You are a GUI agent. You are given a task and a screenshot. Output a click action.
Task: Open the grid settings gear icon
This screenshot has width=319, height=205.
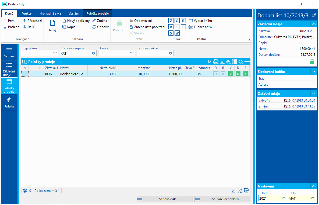241,61
